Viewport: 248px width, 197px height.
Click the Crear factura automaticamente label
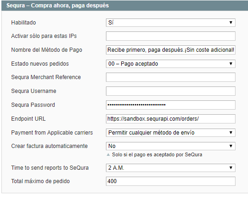pos(50,146)
